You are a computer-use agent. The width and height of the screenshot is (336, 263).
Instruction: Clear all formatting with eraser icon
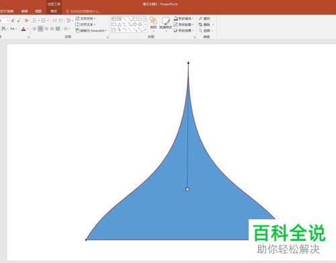(26, 21)
